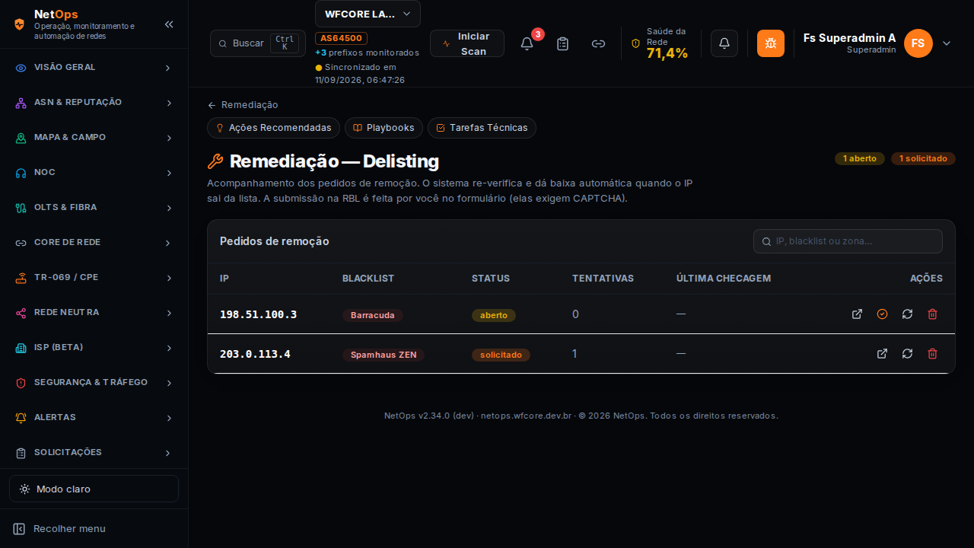Screen dimensions: 974x548
Task: Expand the OLTs & Fibra chevron
Action: click(168, 208)
